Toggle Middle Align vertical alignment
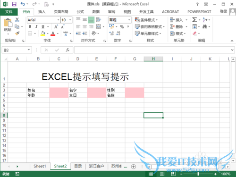 84,20
